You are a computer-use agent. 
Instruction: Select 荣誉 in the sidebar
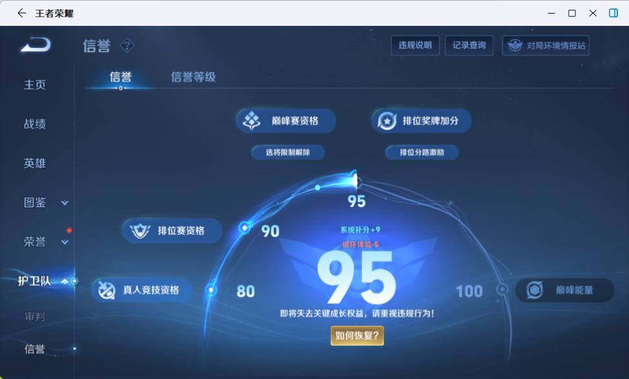tap(35, 242)
